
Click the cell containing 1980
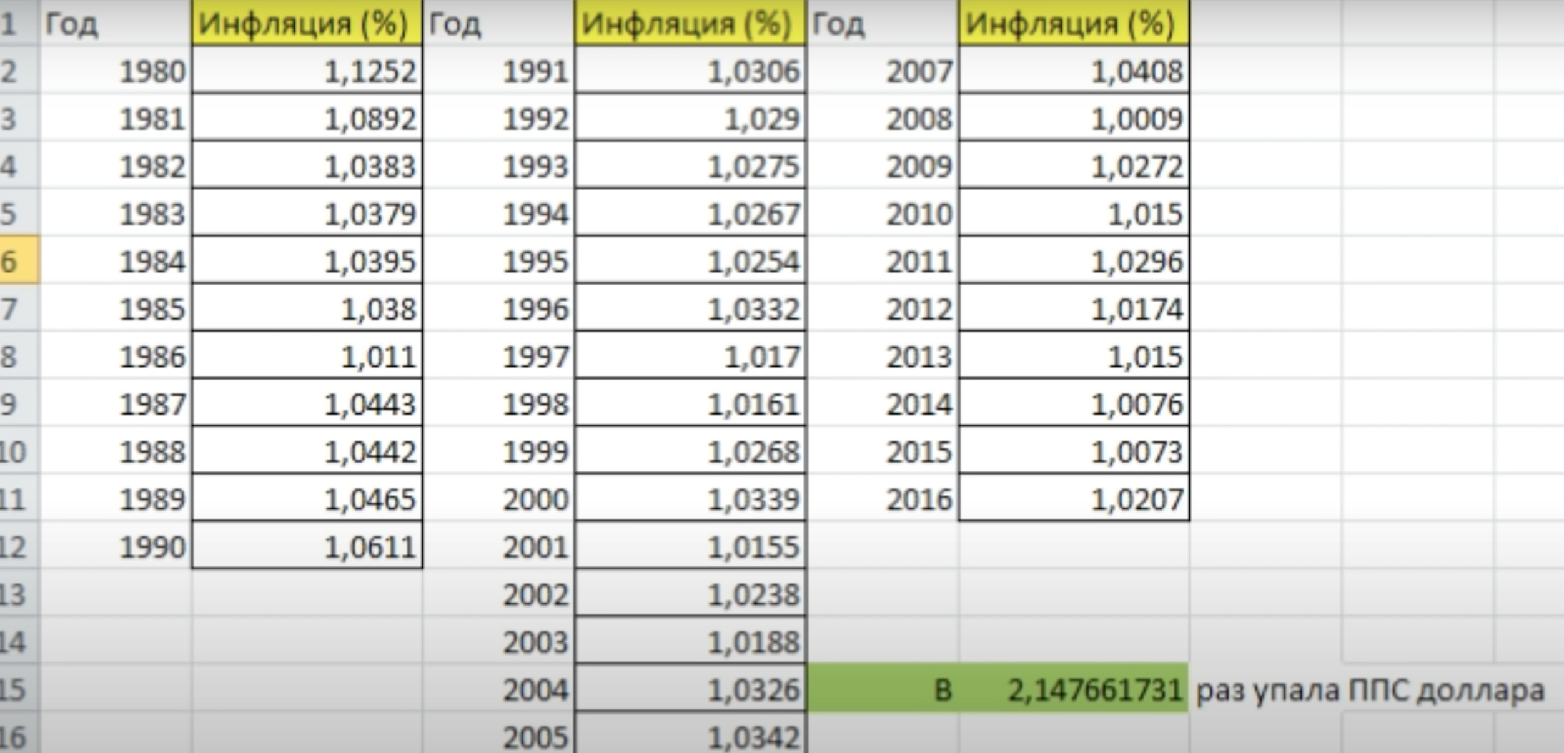click(x=116, y=71)
